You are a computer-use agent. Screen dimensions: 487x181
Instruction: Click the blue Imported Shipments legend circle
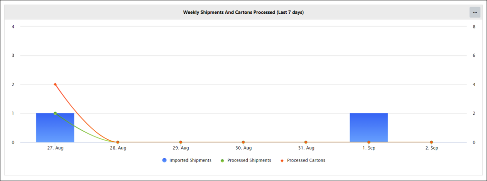tap(164, 160)
